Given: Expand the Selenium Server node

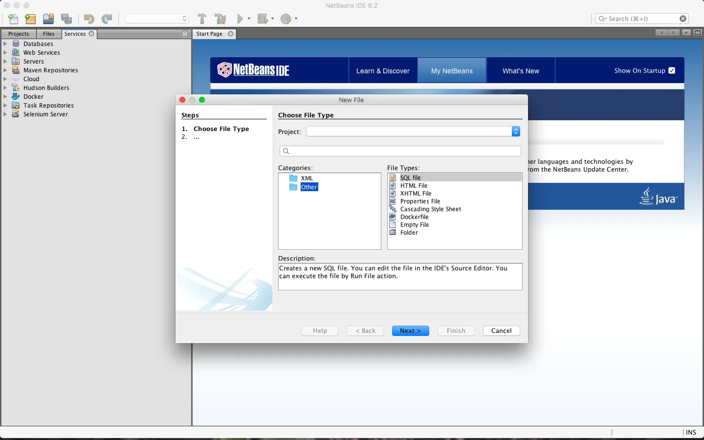Looking at the screenshot, I should (x=5, y=114).
